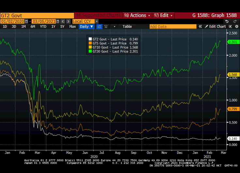Switch range to YTD
Screen dimensions: 240x173
point(43,26)
